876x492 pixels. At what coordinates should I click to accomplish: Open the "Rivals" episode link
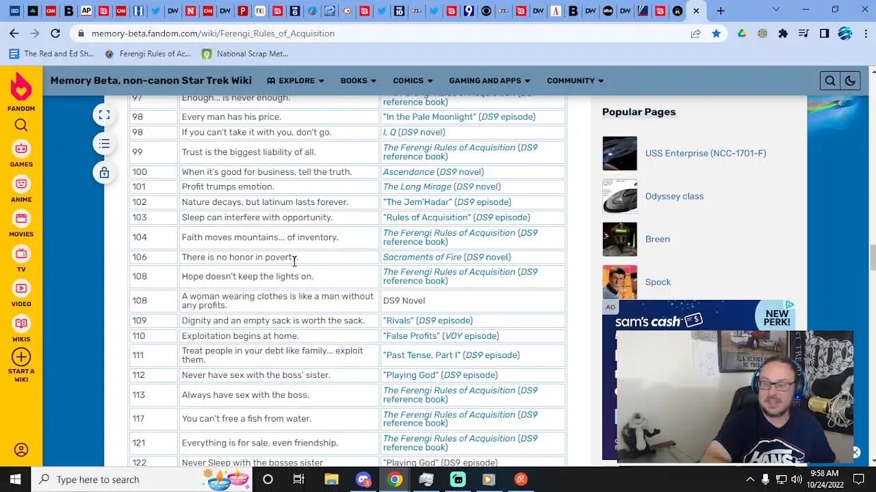click(398, 320)
